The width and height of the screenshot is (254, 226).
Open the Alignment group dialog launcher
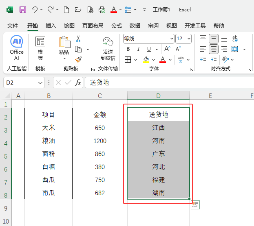coord(250,70)
